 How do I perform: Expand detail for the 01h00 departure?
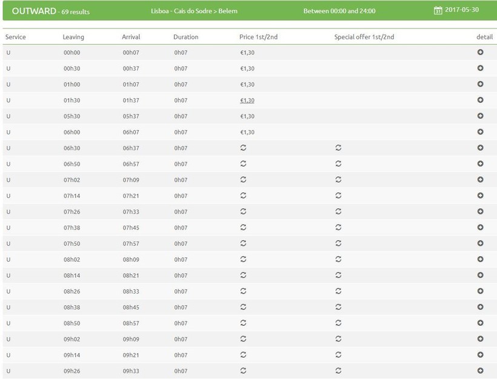(x=480, y=84)
